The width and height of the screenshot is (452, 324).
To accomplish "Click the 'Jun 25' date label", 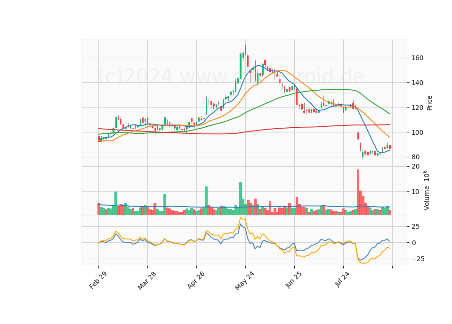I will tap(294, 280).
